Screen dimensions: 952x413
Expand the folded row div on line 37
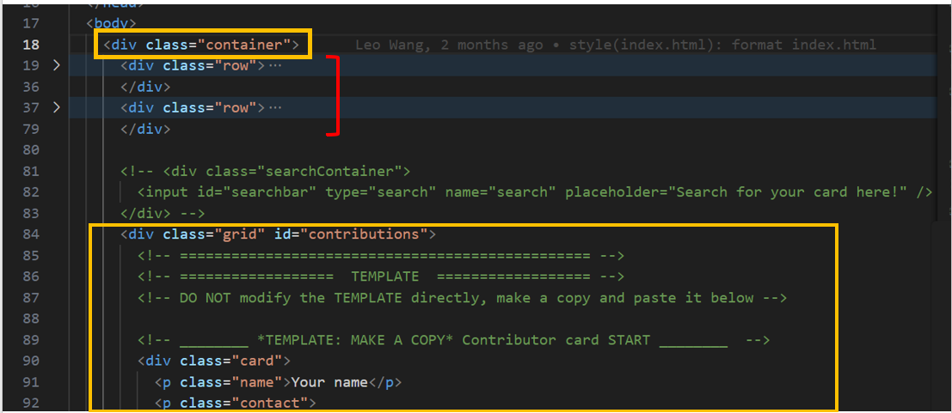pos(57,108)
